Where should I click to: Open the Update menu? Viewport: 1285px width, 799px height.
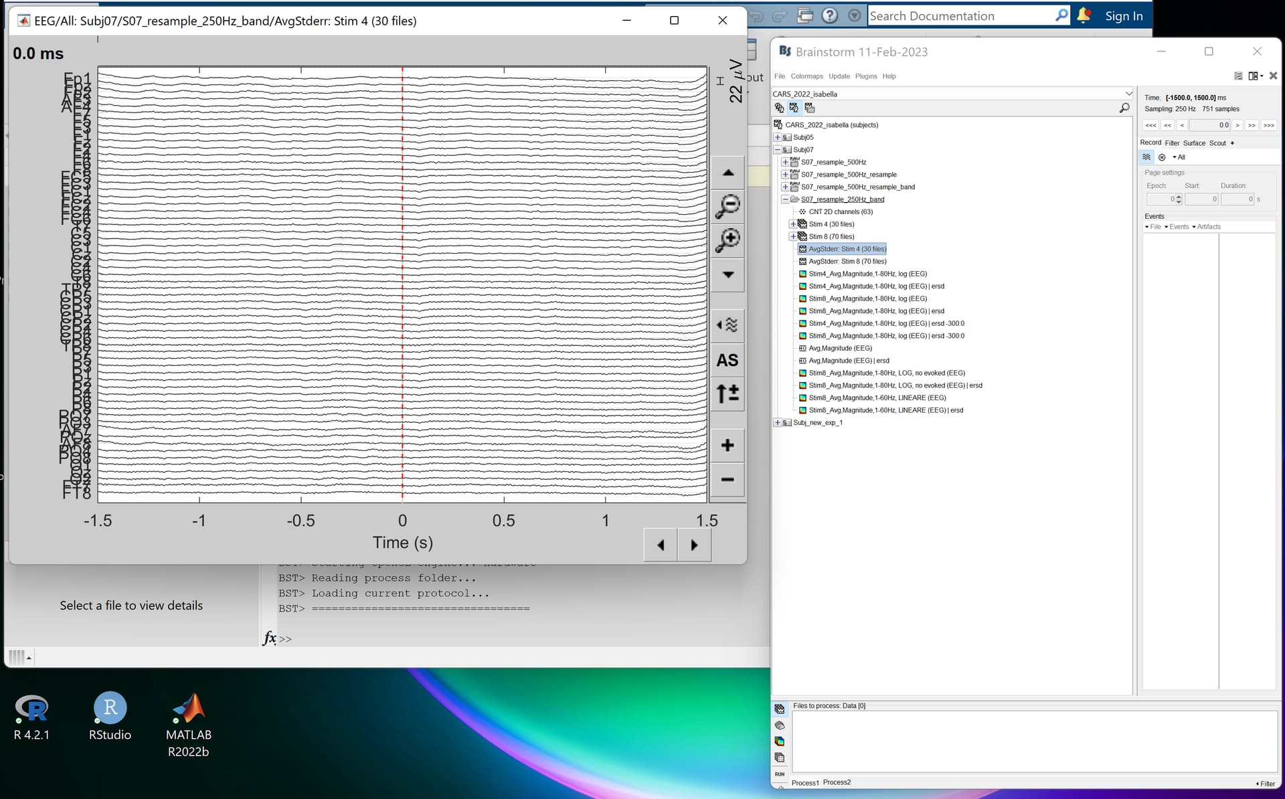click(839, 76)
